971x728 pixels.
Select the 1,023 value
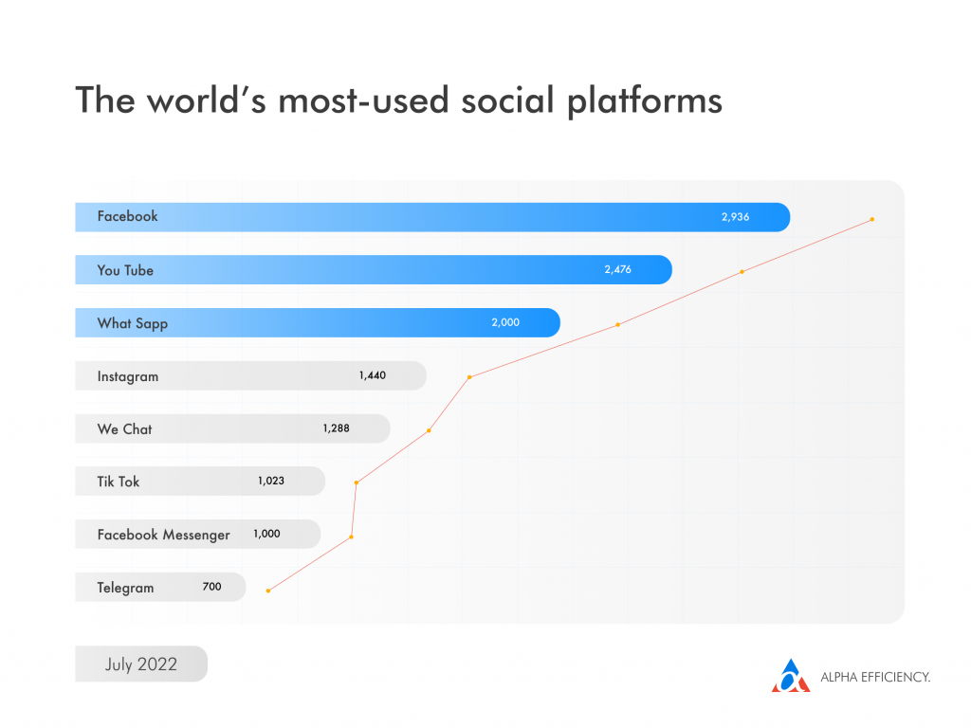(270, 481)
